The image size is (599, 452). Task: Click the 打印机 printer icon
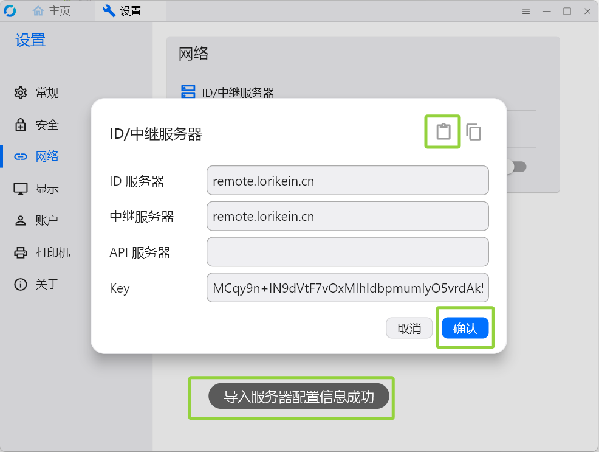coord(21,252)
